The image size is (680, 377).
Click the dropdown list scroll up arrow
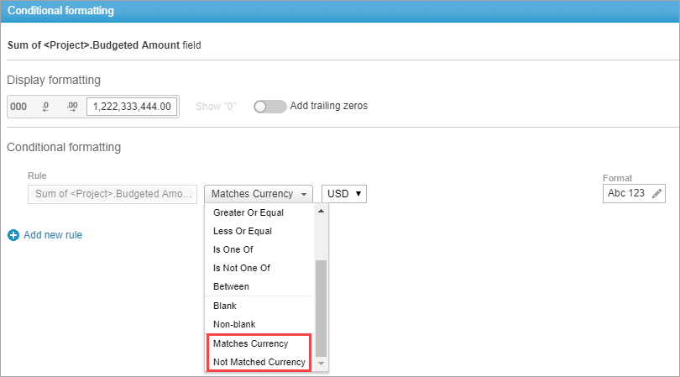(x=321, y=212)
